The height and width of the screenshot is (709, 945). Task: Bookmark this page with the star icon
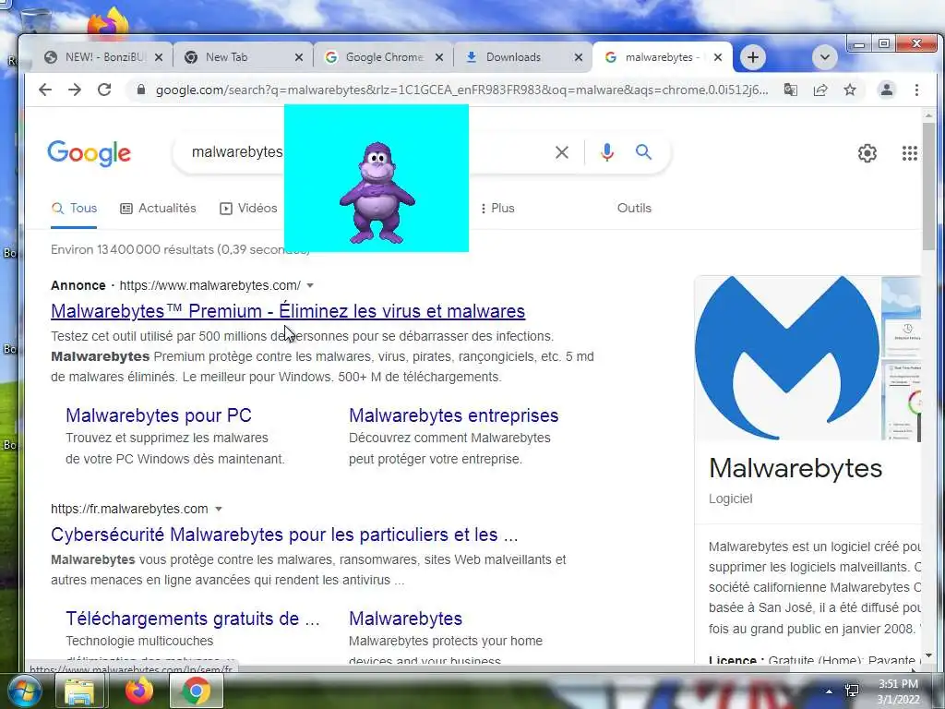pyautogui.click(x=850, y=90)
